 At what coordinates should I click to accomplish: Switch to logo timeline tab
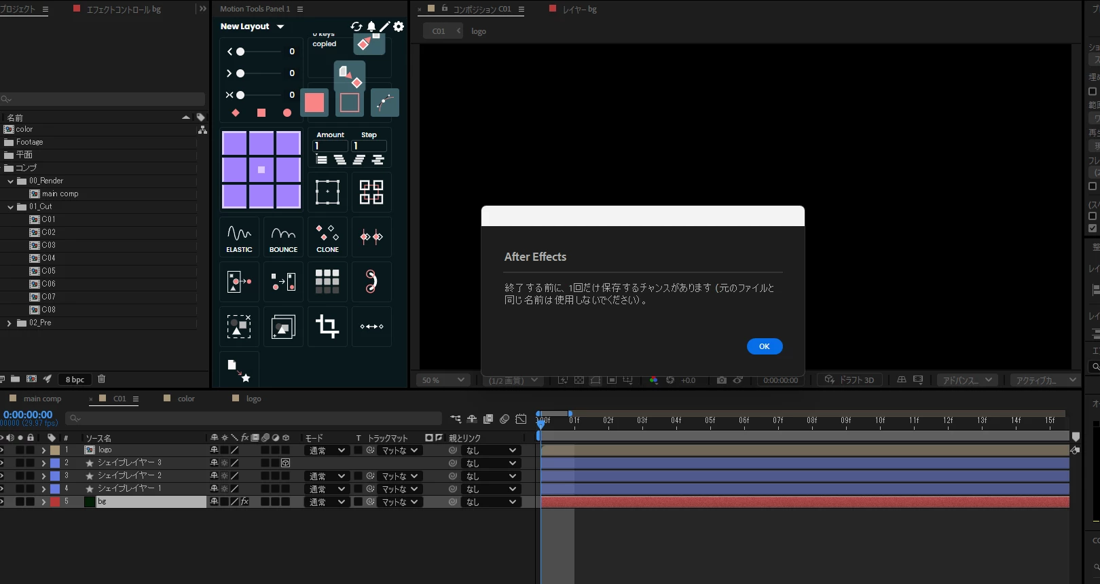click(253, 399)
